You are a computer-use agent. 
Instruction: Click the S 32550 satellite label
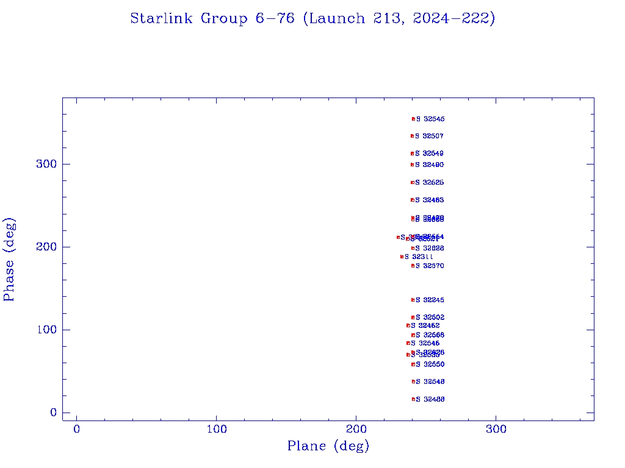click(430, 364)
